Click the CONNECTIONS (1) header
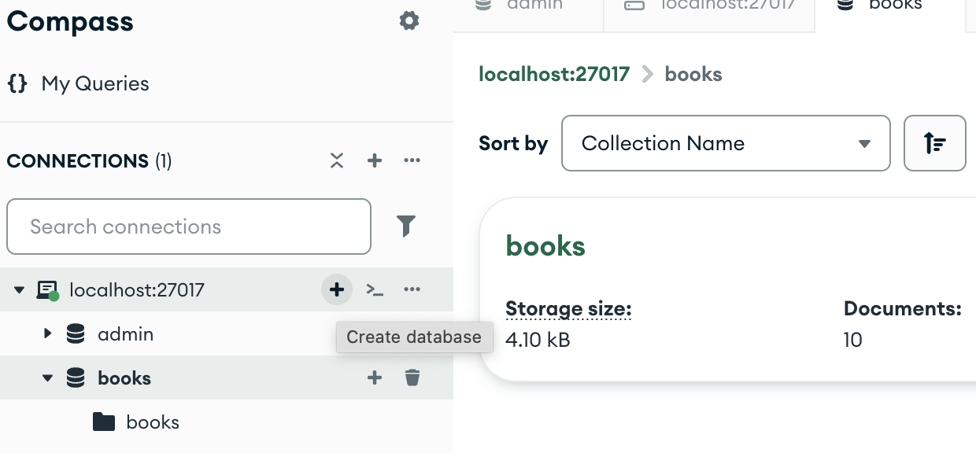The width and height of the screenshot is (976, 453). coord(89,161)
